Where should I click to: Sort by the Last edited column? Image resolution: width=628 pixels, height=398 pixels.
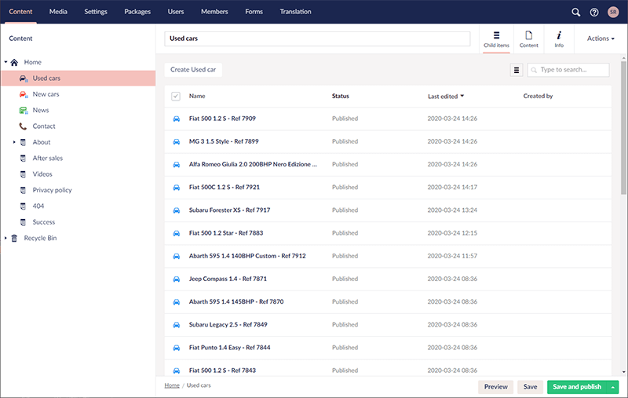(445, 96)
